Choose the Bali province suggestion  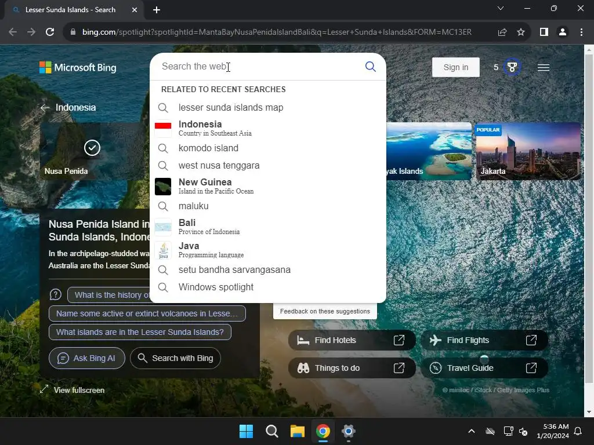pyautogui.click(x=268, y=227)
